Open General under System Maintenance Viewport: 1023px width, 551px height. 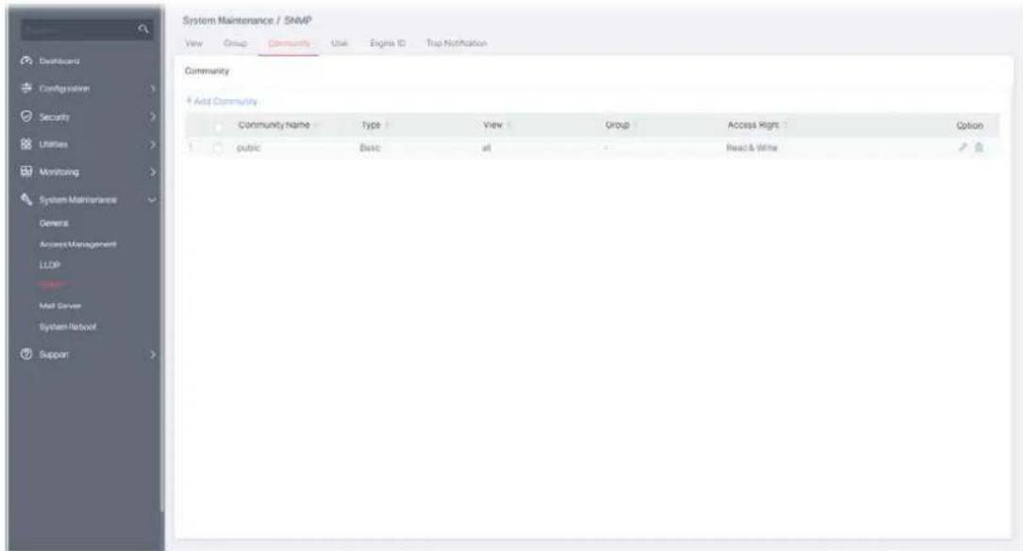coord(54,223)
